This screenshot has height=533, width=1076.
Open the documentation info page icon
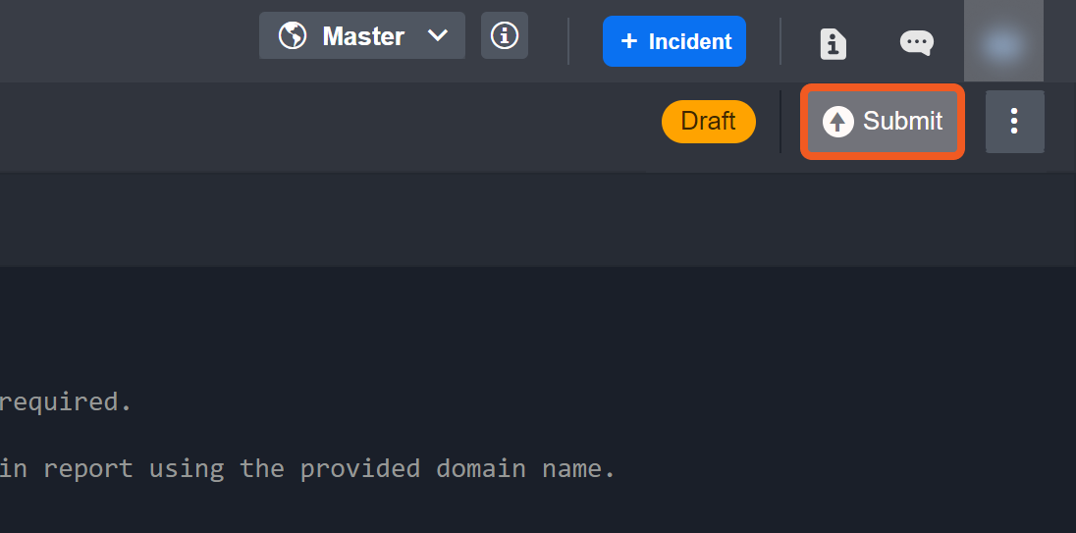tap(834, 42)
